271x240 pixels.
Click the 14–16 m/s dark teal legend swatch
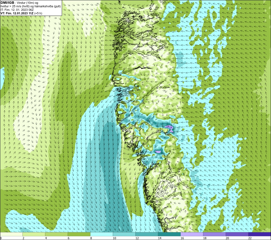click(x=169, y=234)
